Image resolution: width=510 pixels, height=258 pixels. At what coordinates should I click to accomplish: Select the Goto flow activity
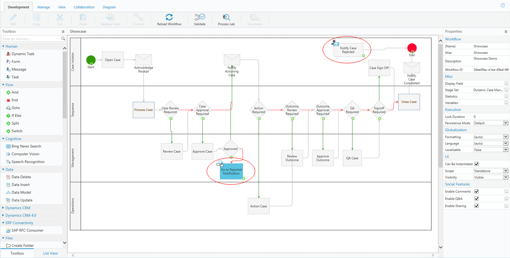[x=16, y=108]
